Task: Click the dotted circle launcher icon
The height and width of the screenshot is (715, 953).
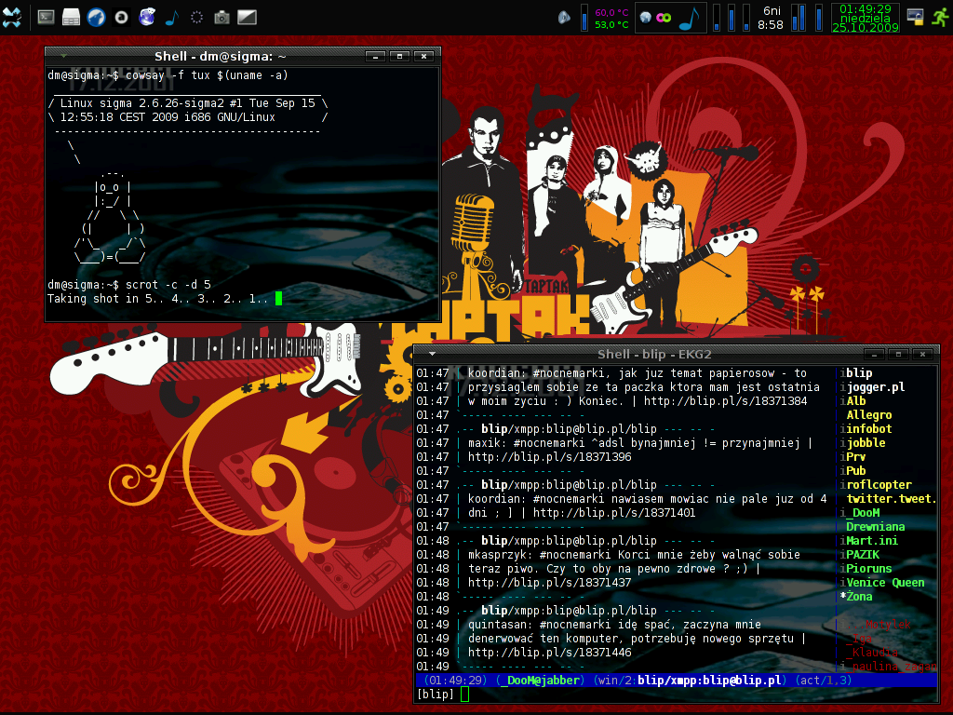Action: click(x=196, y=17)
